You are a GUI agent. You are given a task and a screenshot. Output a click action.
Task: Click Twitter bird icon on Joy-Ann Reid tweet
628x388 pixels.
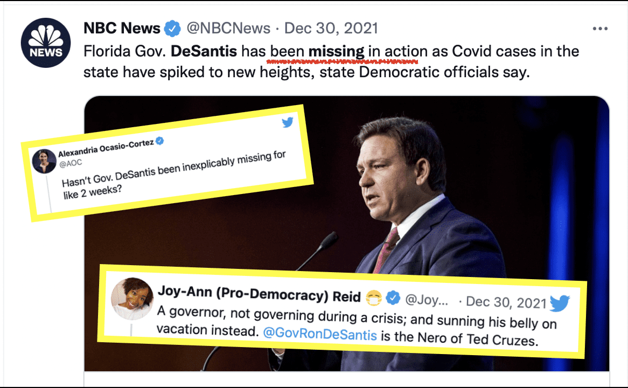click(560, 303)
